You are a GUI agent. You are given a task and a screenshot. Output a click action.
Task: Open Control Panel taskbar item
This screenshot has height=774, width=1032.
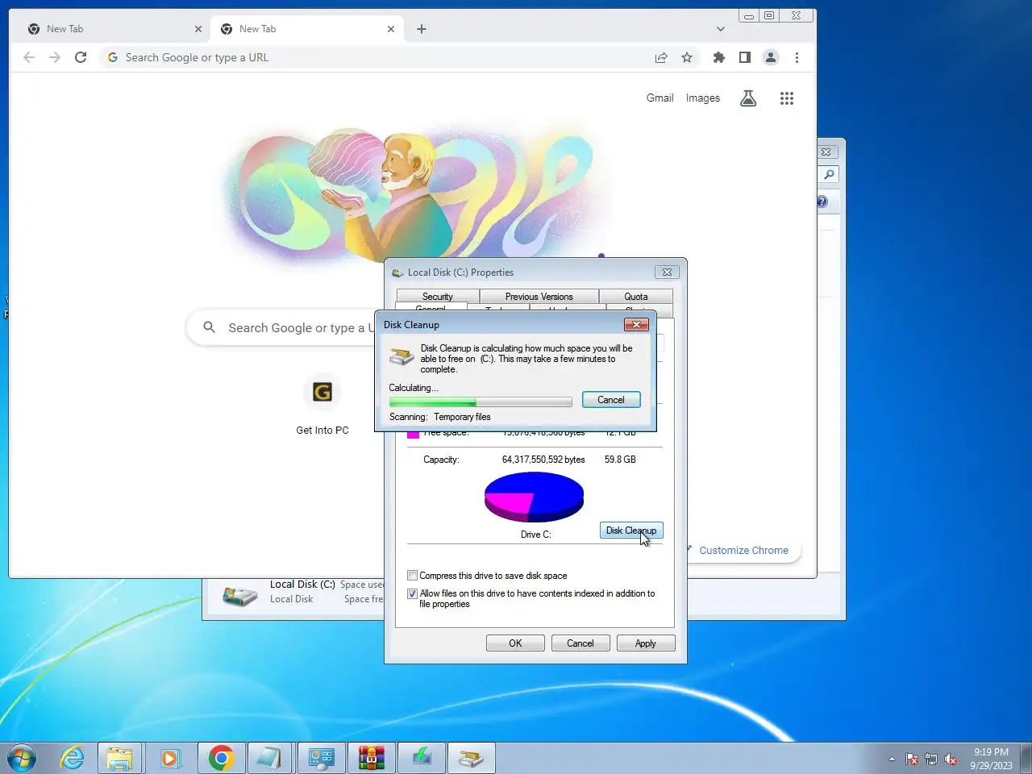[x=321, y=758]
